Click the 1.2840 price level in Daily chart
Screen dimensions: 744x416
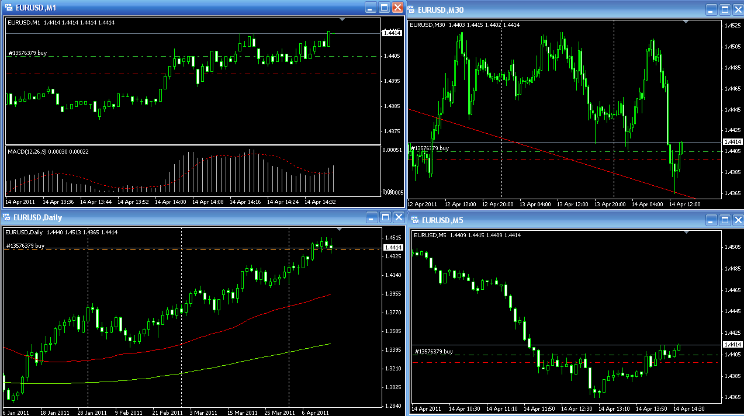pos(393,405)
